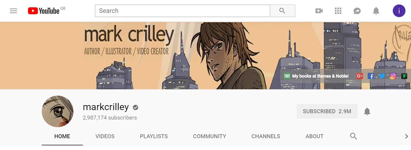The width and height of the screenshot is (411, 150).
Task: Open the notifications bell in header
Action: (x=376, y=11)
